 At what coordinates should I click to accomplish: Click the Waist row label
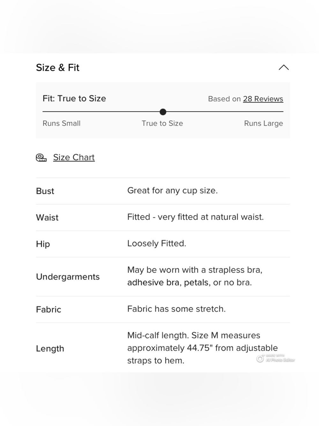(47, 218)
